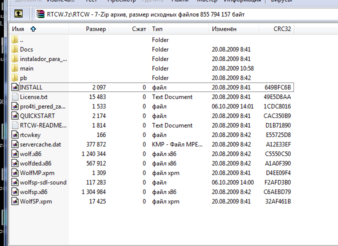Select the 'Docs' folder name
Screen dimensions: 338x246
(x=26, y=49)
